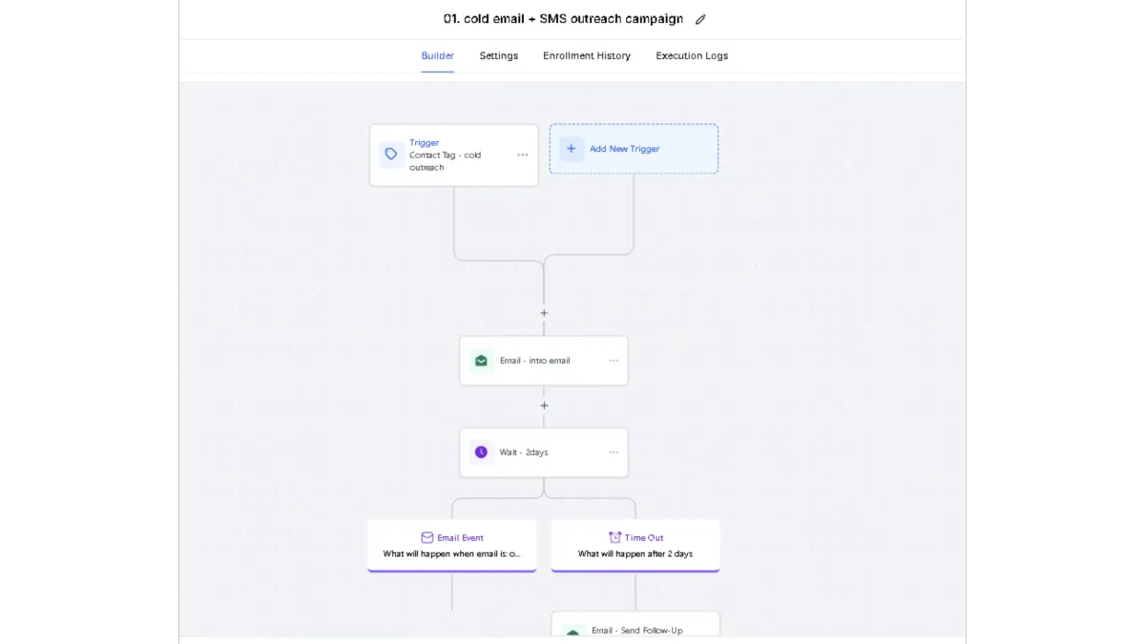
Task: Open the Execution Logs tab
Action: pyautogui.click(x=692, y=55)
